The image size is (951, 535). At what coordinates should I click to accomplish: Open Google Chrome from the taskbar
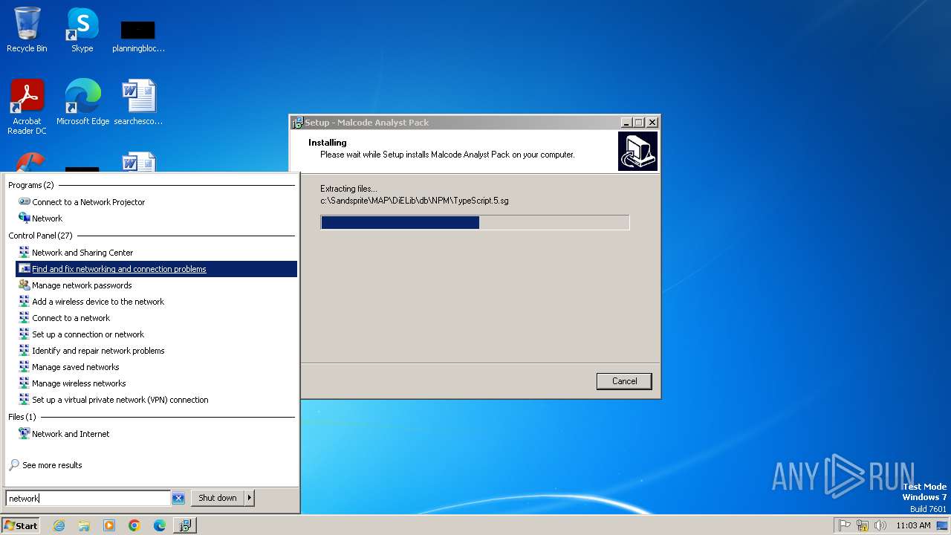point(134,525)
